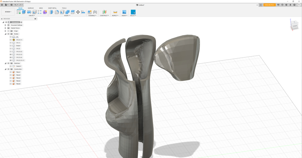The height and width of the screenshot is (158, 302).
Task: Open the DESIGN workspace dropdown
Action: (8, 12)
